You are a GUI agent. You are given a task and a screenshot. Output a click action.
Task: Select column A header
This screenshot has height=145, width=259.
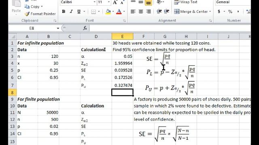tap(27, 37)
